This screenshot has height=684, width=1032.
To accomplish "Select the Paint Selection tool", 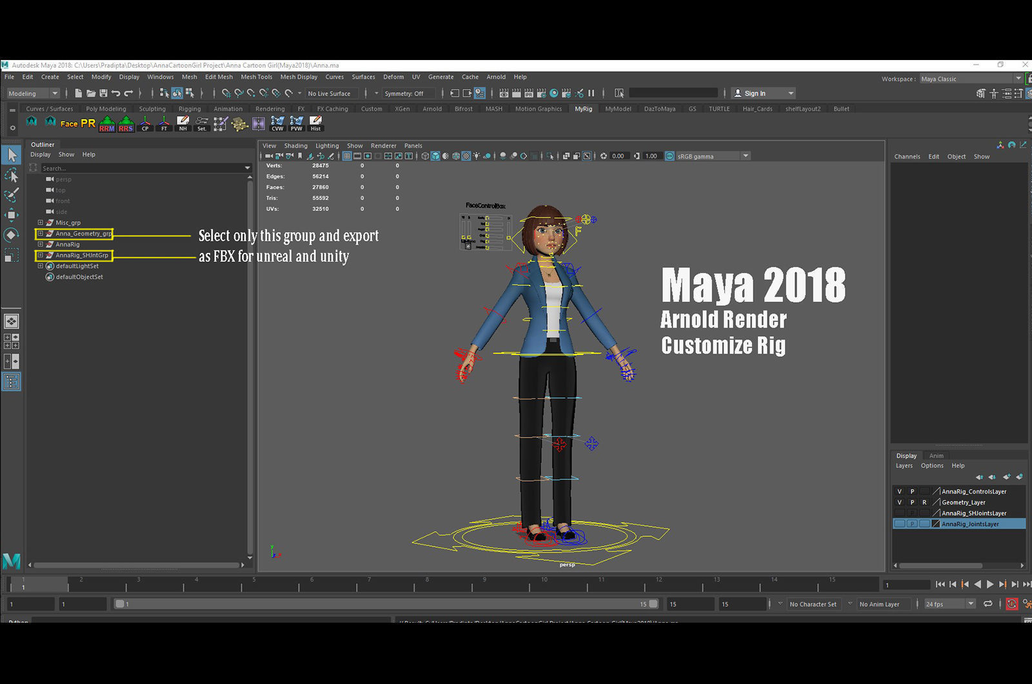I will (12, 195).
